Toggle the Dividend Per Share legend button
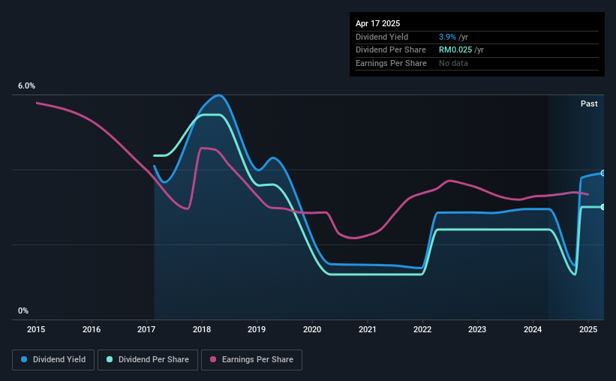This screenshot has height=381, width=616. pos(148,360)
